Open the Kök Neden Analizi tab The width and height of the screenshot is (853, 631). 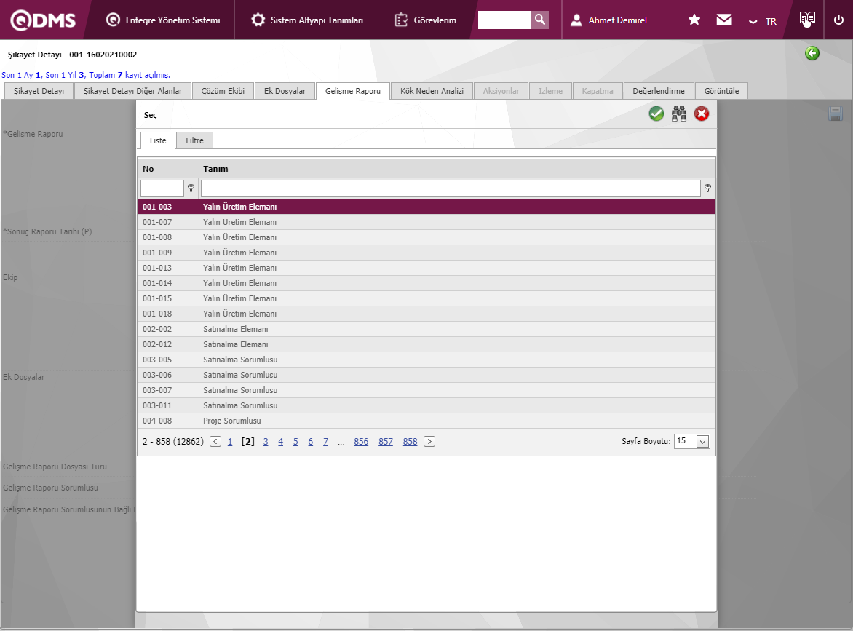click(432, 91)
